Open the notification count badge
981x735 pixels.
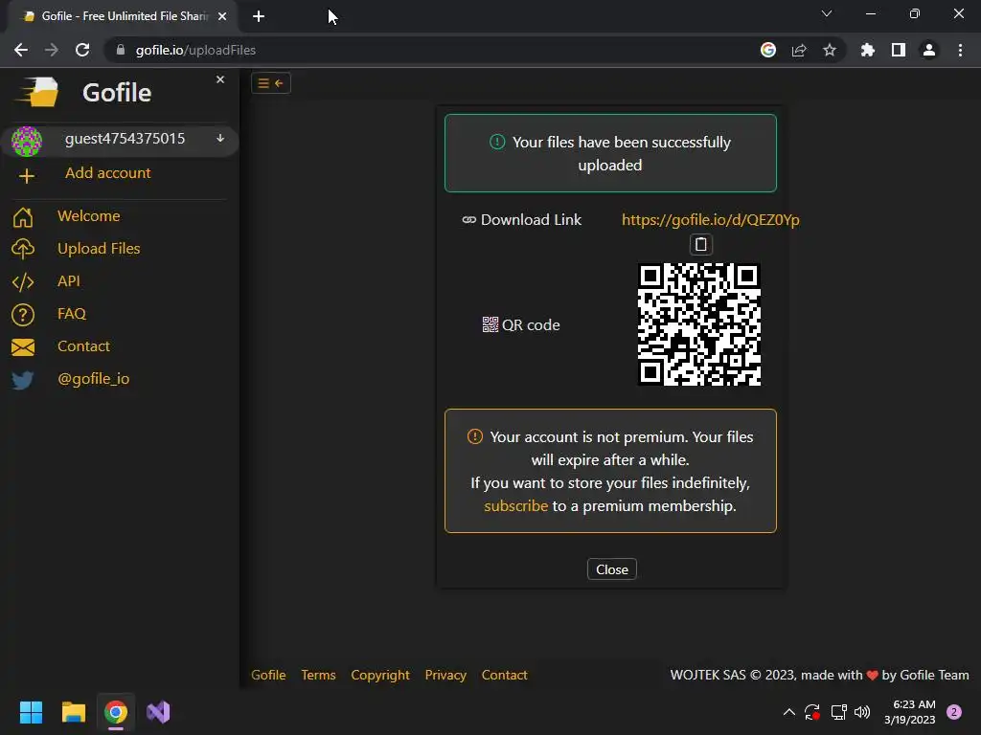click(954, 712)
